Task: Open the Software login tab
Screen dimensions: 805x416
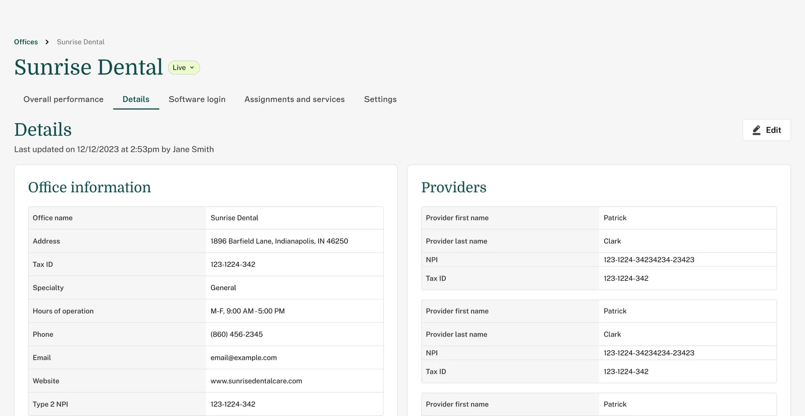Action: pyautogui.click(x=197, y=99)
